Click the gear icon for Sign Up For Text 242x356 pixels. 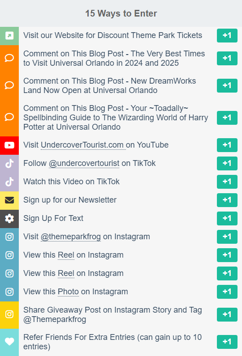tap(9, 219)
